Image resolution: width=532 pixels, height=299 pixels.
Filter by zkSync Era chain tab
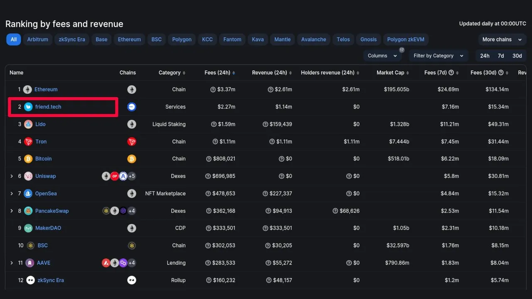pos(72,39)
